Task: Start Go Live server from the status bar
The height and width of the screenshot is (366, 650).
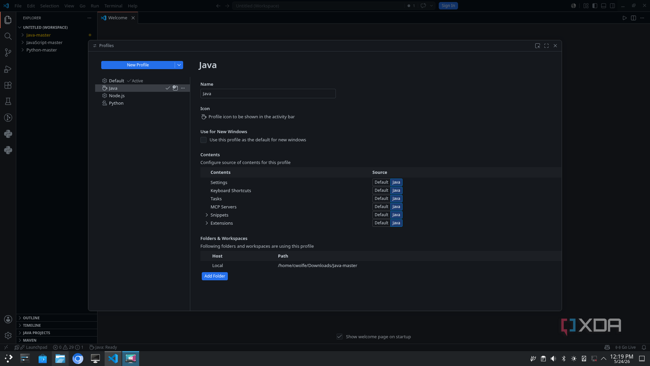Action: pos(626,347)
